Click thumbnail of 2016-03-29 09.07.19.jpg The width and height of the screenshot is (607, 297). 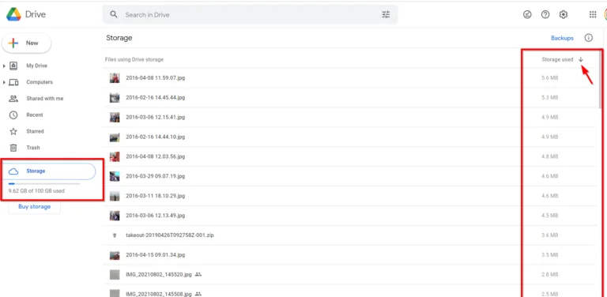115,176
